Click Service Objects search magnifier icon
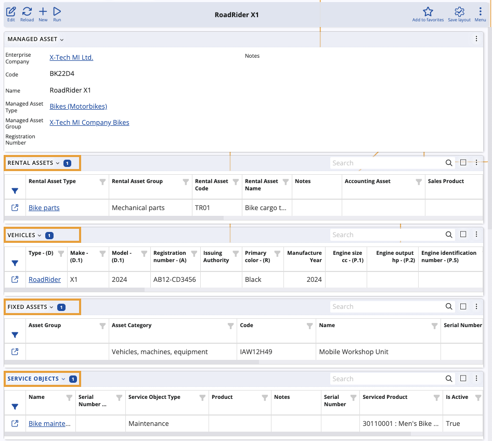The width and height of the screenshot is (492, 441). click(x=449, y=379)
